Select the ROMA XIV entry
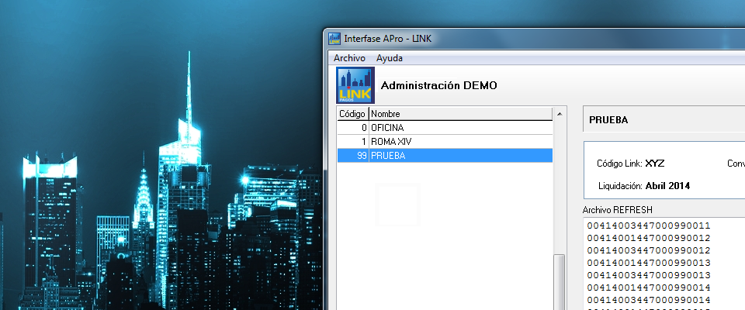This screenshot has height=310, width=745. click(x=444, y=142)
